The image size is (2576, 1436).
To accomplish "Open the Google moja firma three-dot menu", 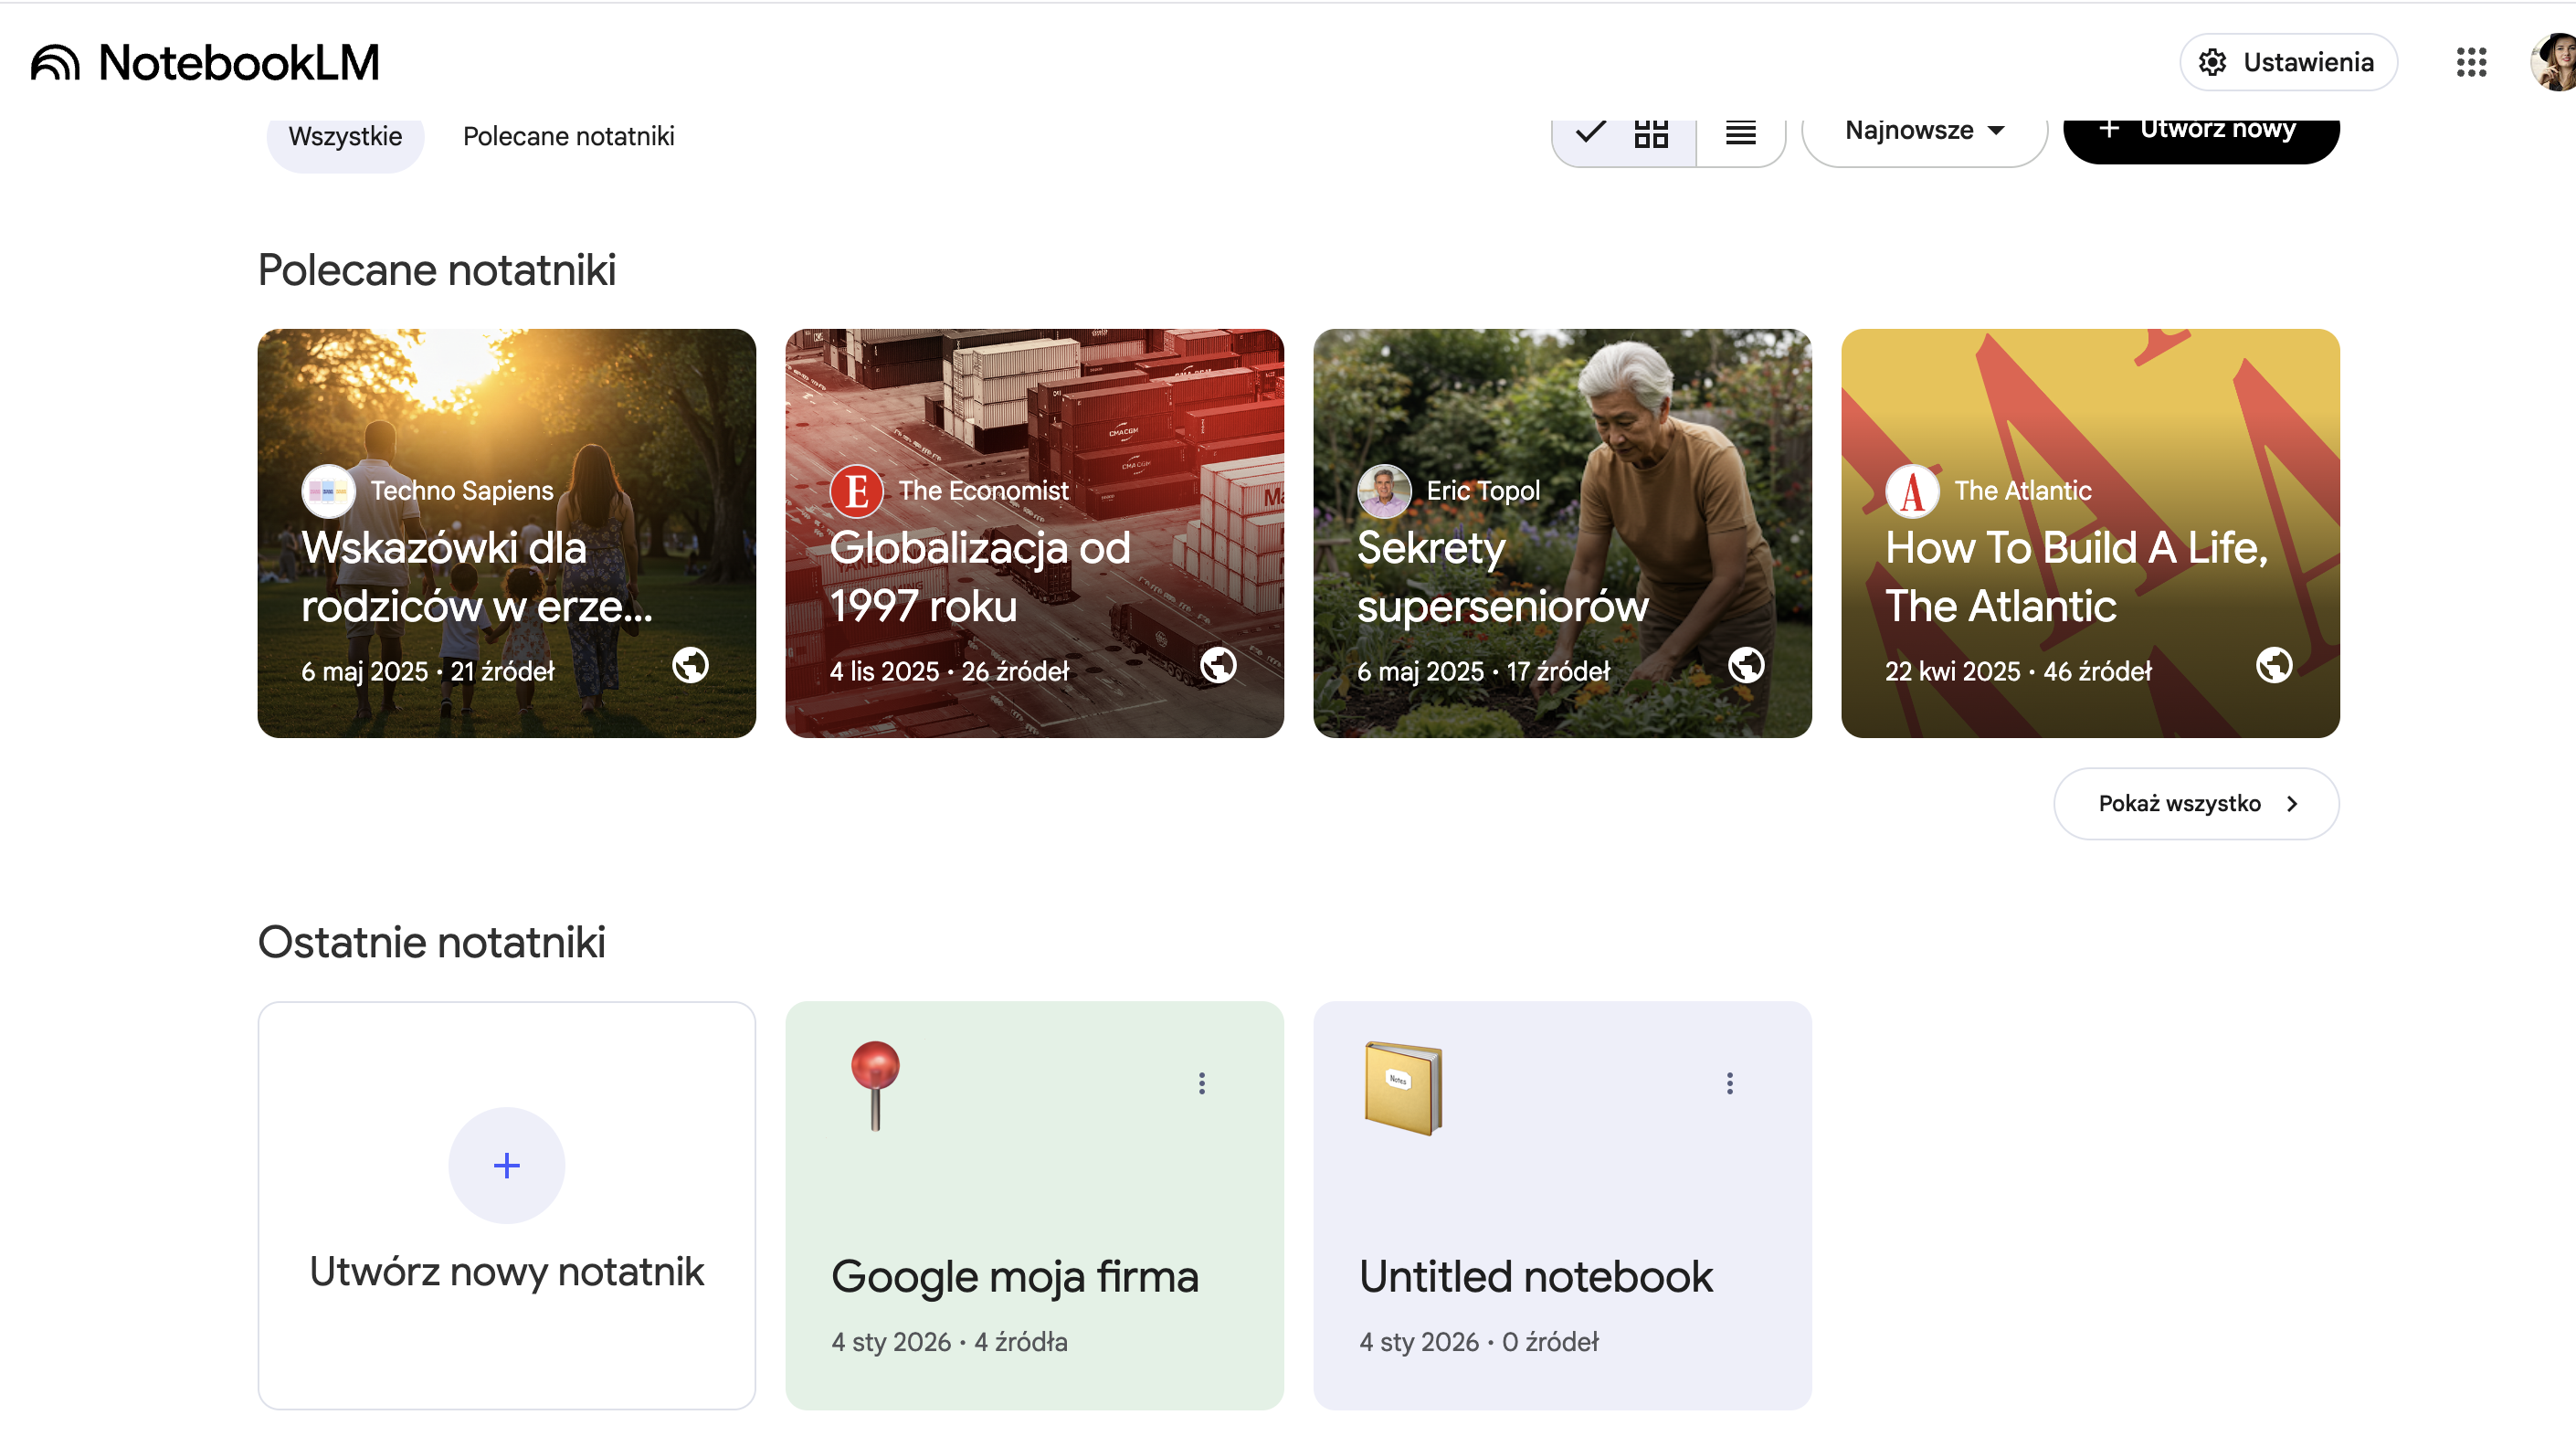I will (x=1202, y=1083).
